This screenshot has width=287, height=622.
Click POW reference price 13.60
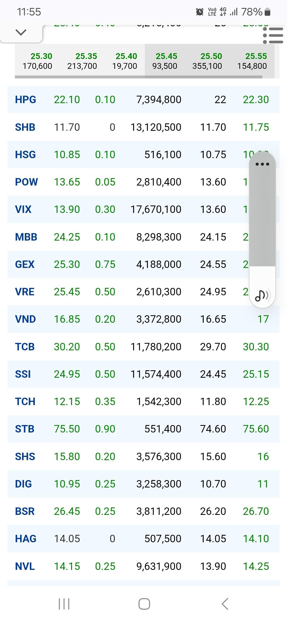(213, 182)
